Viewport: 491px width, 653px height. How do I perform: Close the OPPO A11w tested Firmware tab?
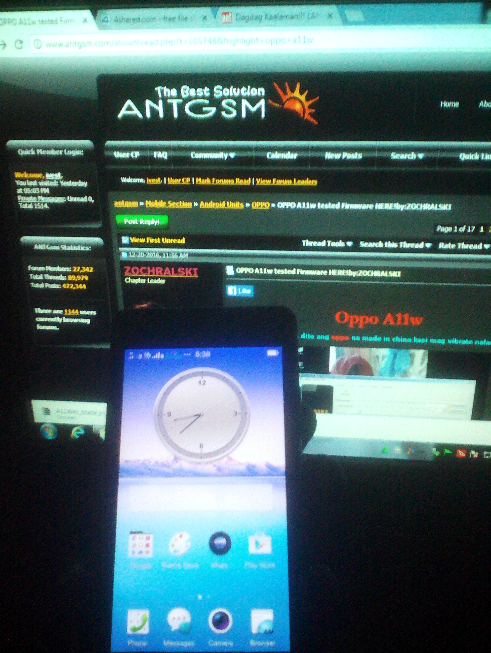click(85, 21)
